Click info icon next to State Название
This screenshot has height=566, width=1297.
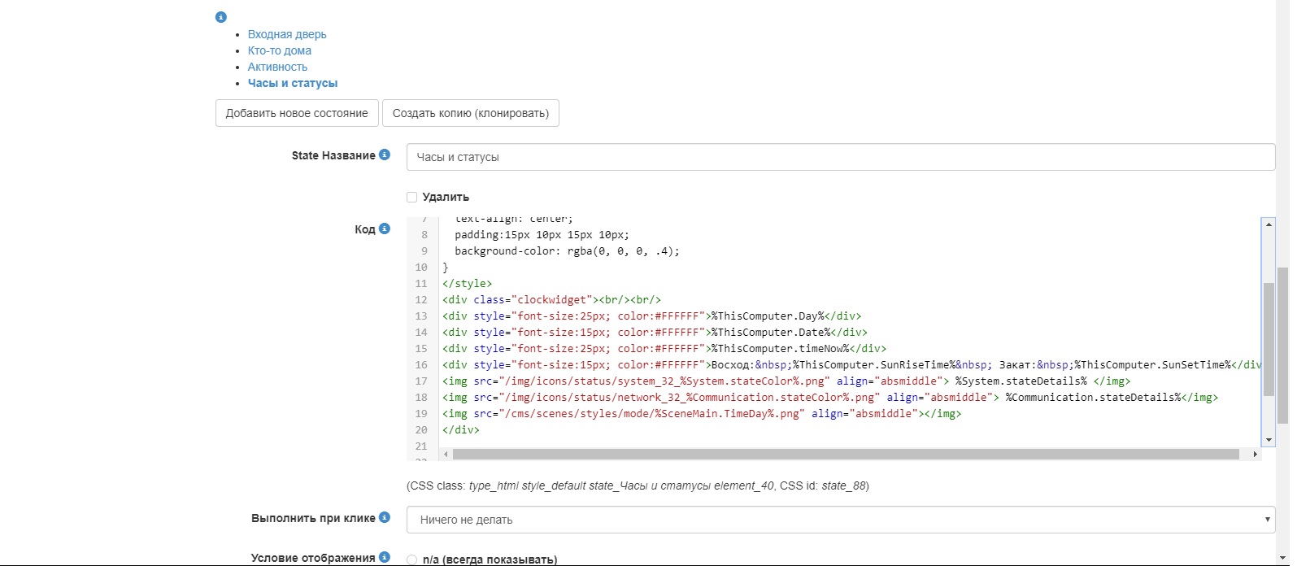pyautogui.click(x=385, y=155)
